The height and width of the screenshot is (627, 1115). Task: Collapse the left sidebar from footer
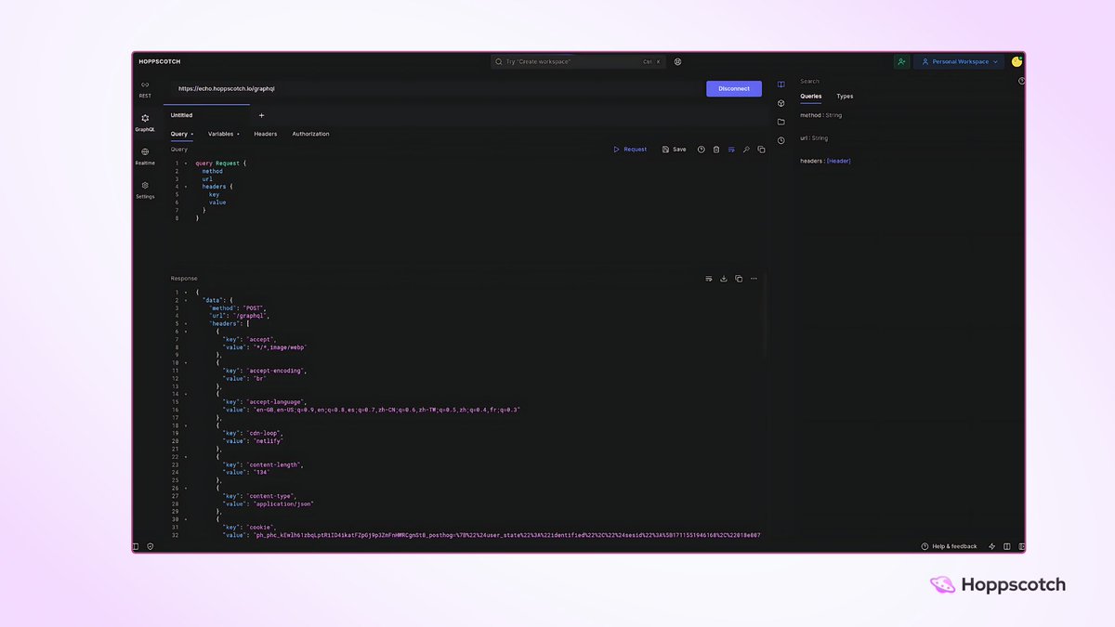136,546
